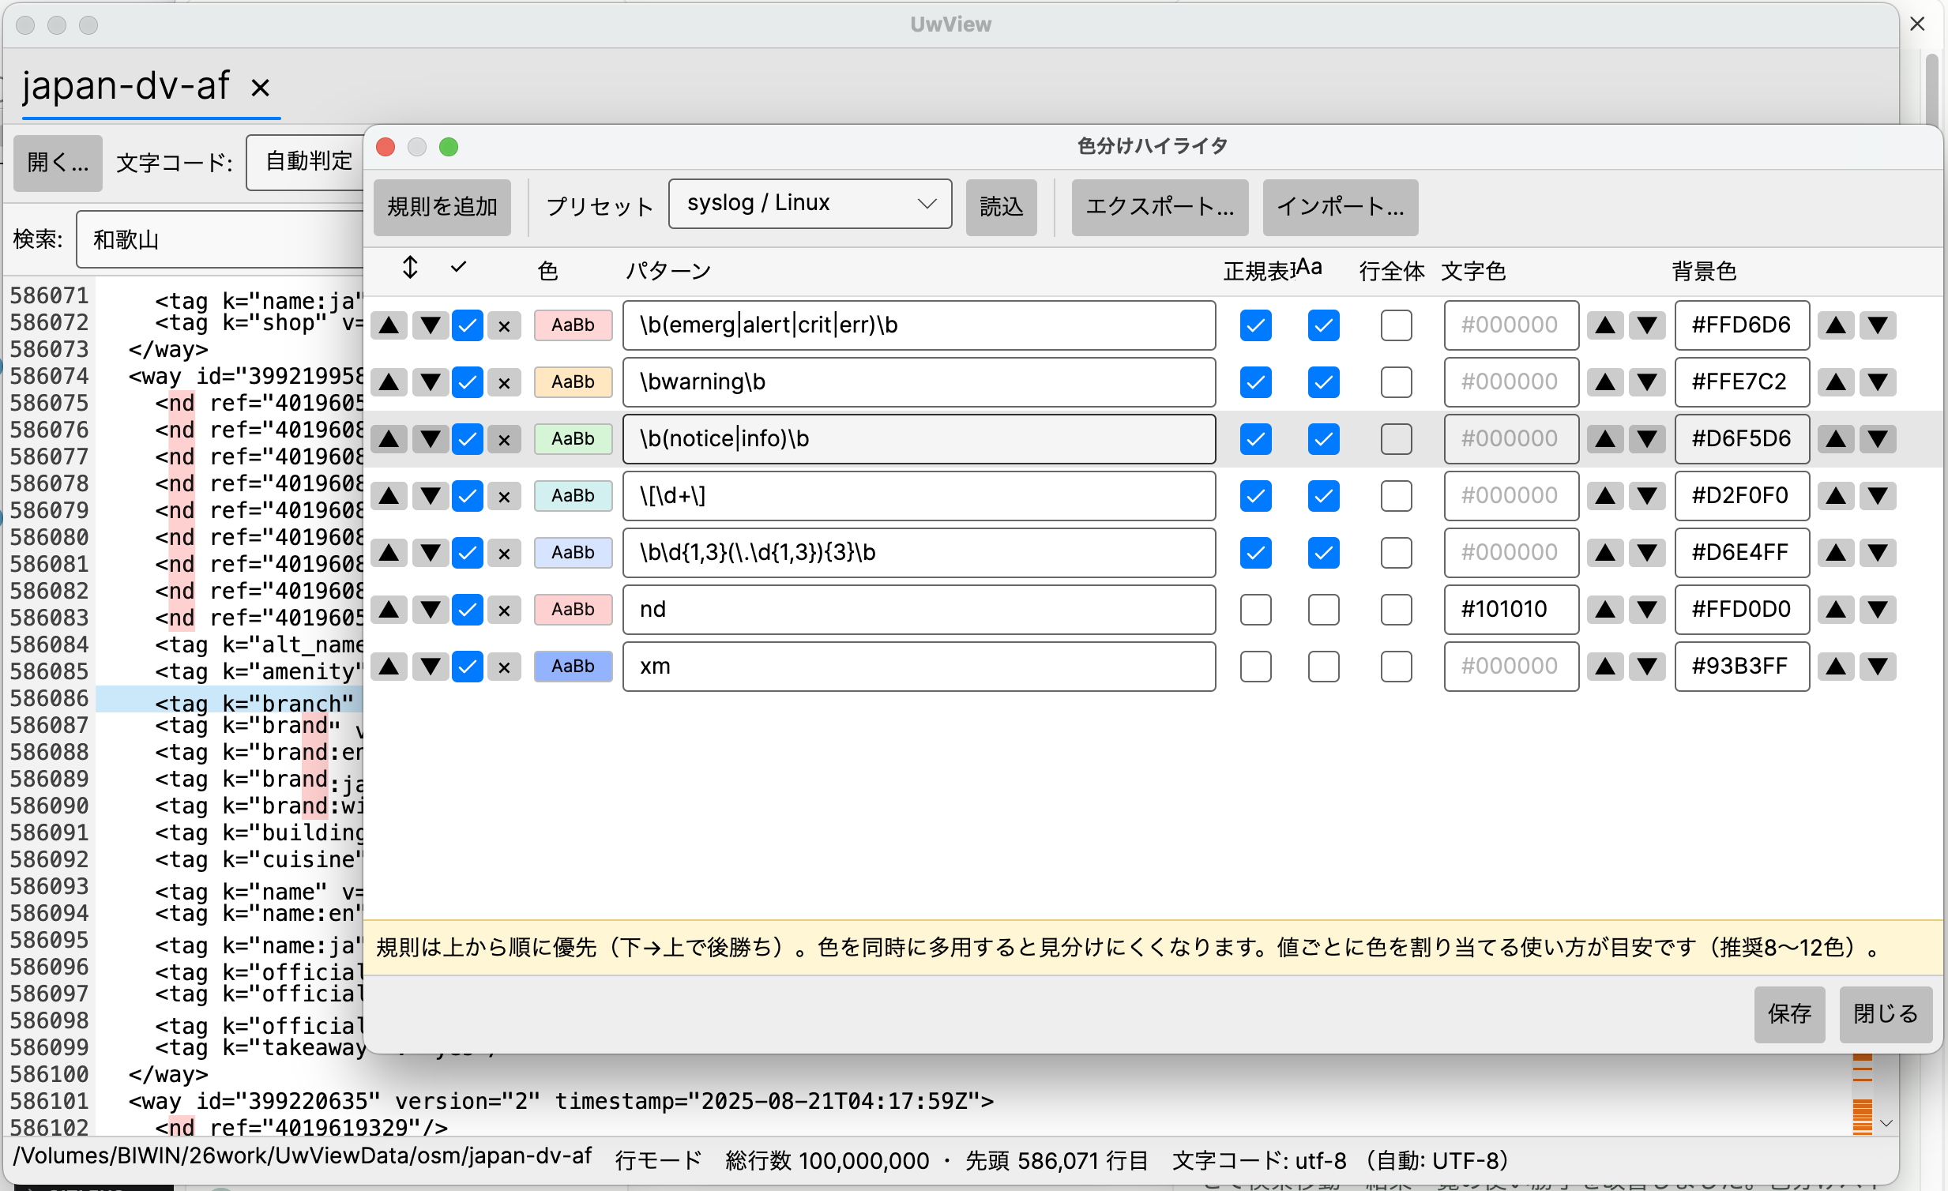Click the 保存 button

[1789, 1014]
